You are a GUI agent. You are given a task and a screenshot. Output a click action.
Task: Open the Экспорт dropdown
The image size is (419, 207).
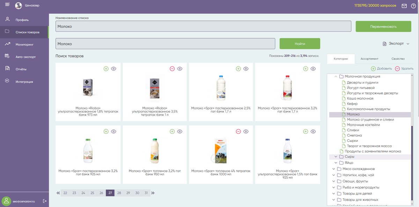click(x=396, y=44)
